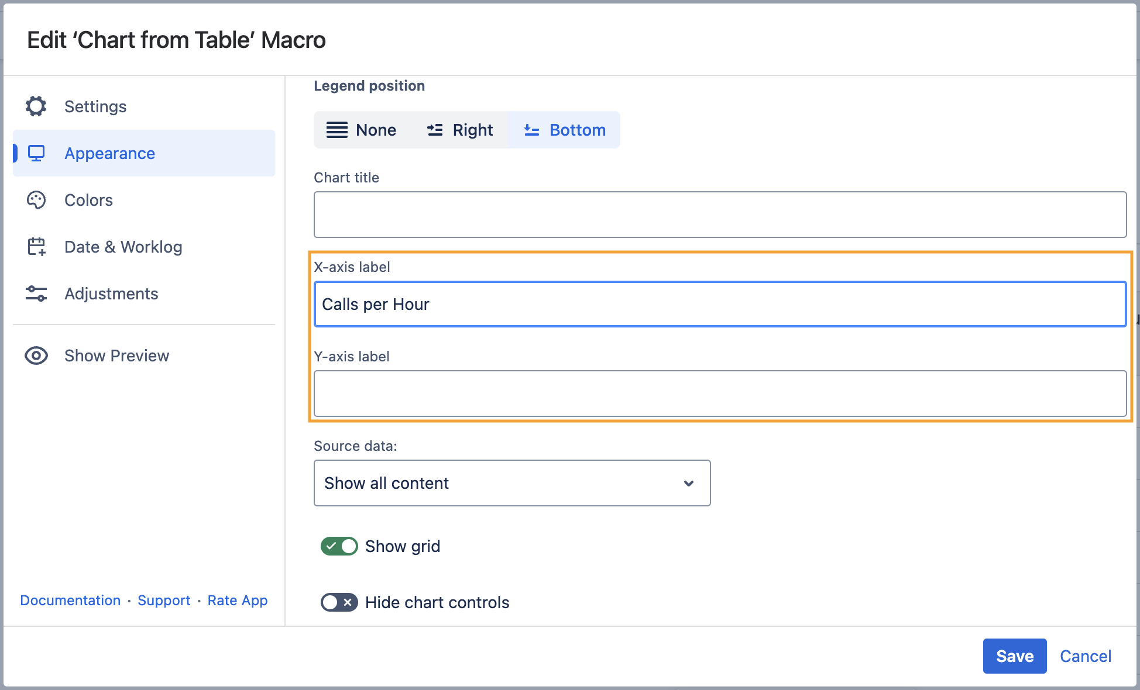The height and width of the screenshot is (690, 1140).
Task: Click the Adjustments sliders icon
Action: click(x=36, y=294)
